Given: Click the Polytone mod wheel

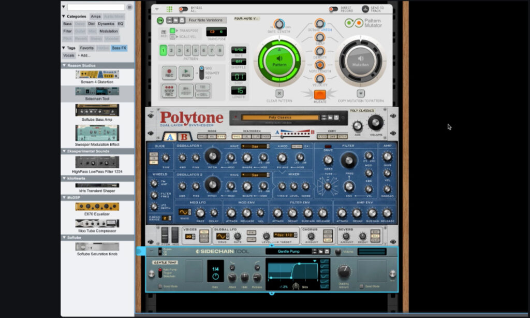Looking at the screenshot, I should pyautogui.click(x=175, y=235).
